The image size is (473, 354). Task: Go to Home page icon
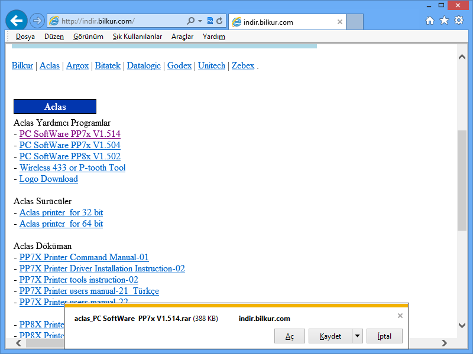click(x=430, y=21)
